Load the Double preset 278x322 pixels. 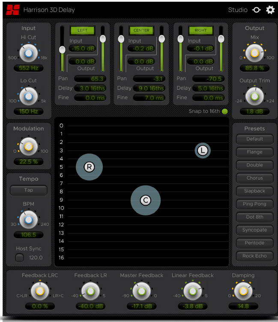pyautogui.click(x=254, y=165)
